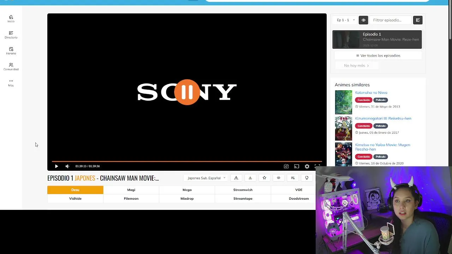Click the No hay más button
Viewport: 452px width, 254px height.
click(356, 66)
